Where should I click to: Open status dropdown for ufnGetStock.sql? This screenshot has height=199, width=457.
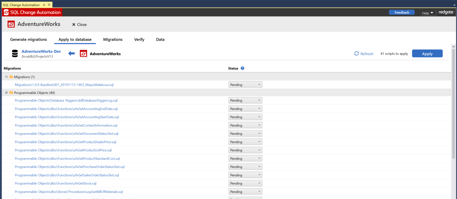click(245, 183)
